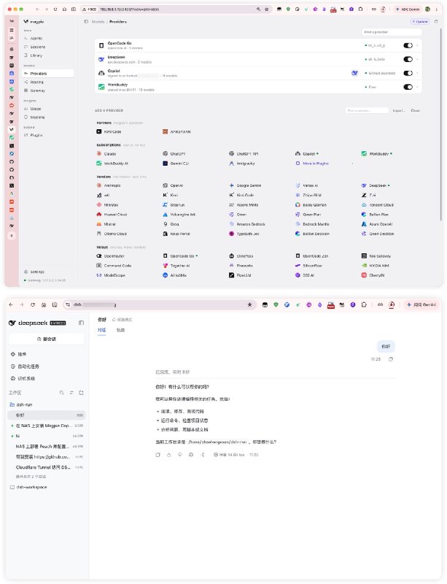The image size is (447, 584).
Task: Click the OpenCode Go provider icon
Action: tap(101, 45)
